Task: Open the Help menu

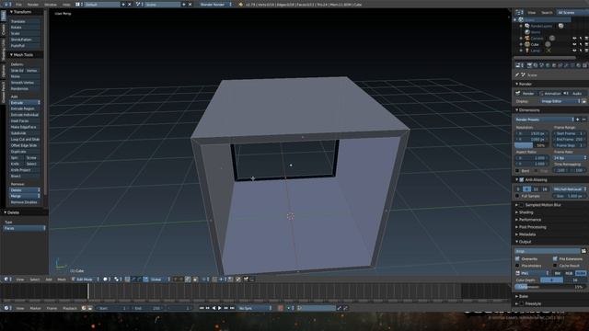Action: point(66,5)
